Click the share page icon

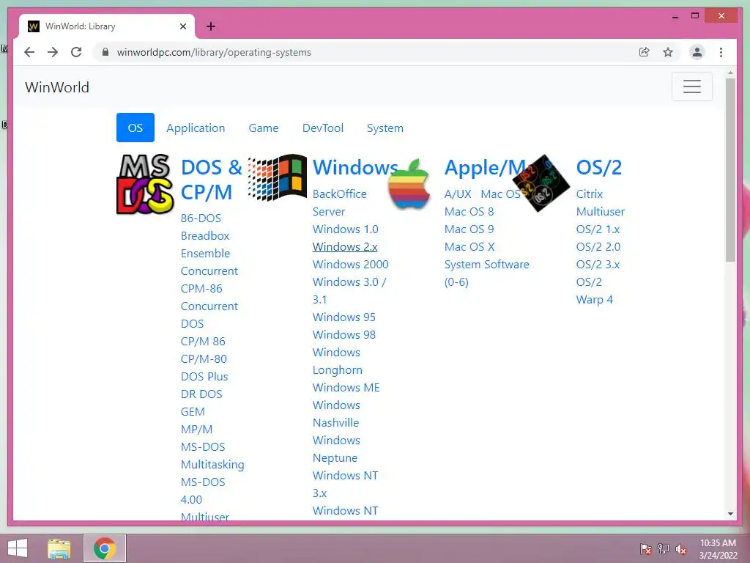(x=645, y=52)
